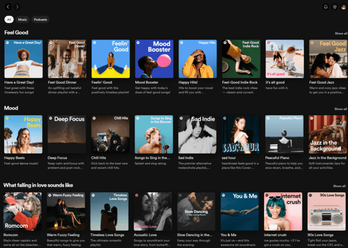
Task: Open Romcom playlist cover
Action: [x=22, y=211]
